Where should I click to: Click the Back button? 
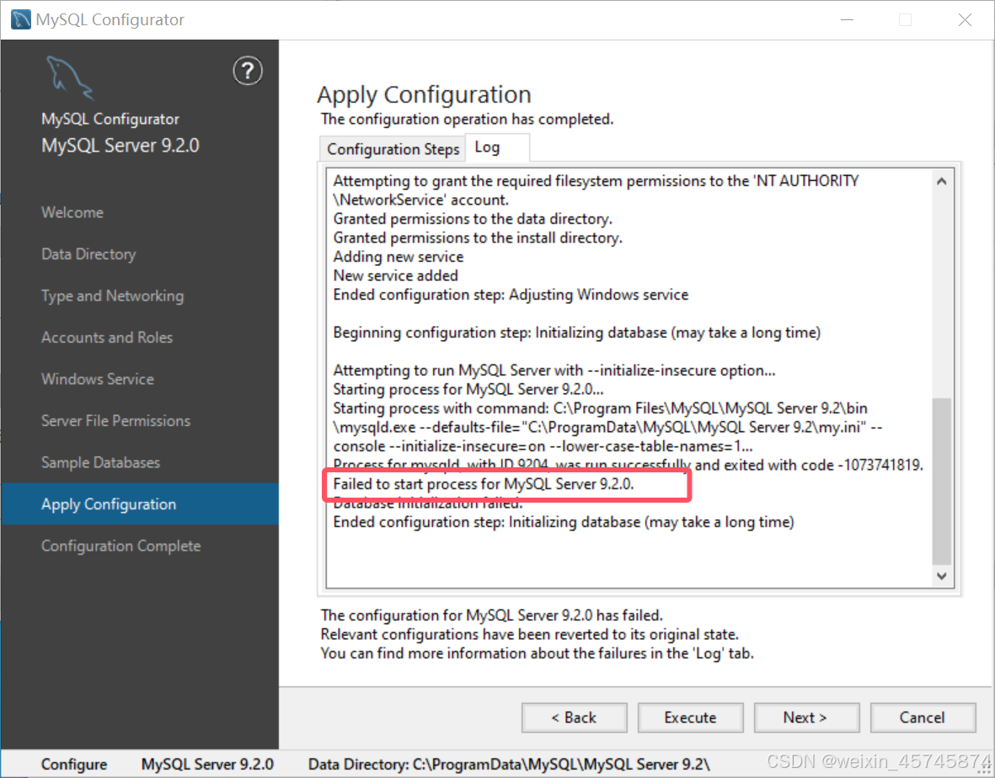574,717
